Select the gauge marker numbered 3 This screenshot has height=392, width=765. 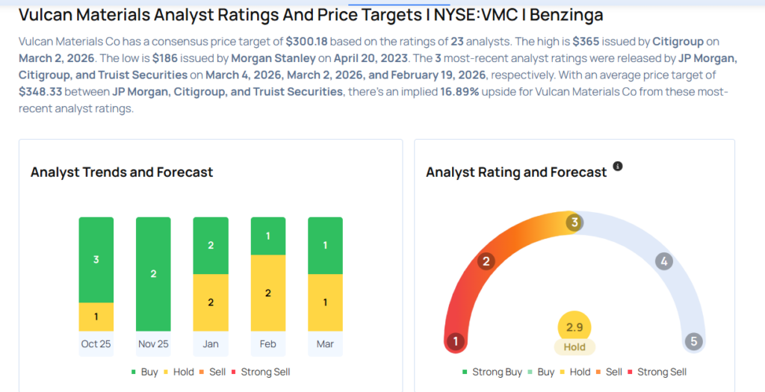point(574,223)
